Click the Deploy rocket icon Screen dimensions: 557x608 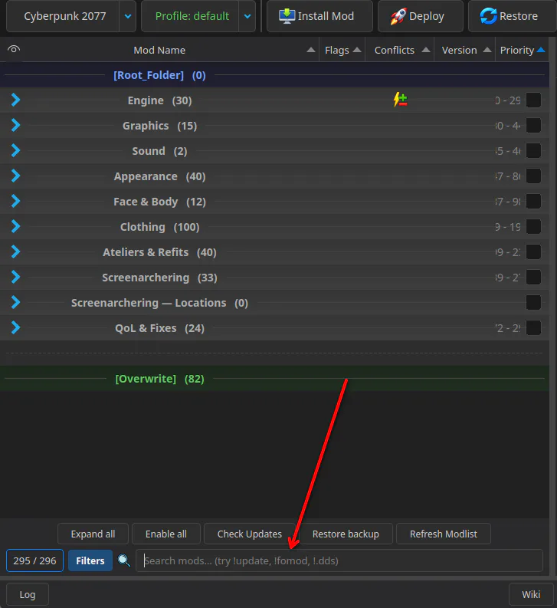[398, 16]
